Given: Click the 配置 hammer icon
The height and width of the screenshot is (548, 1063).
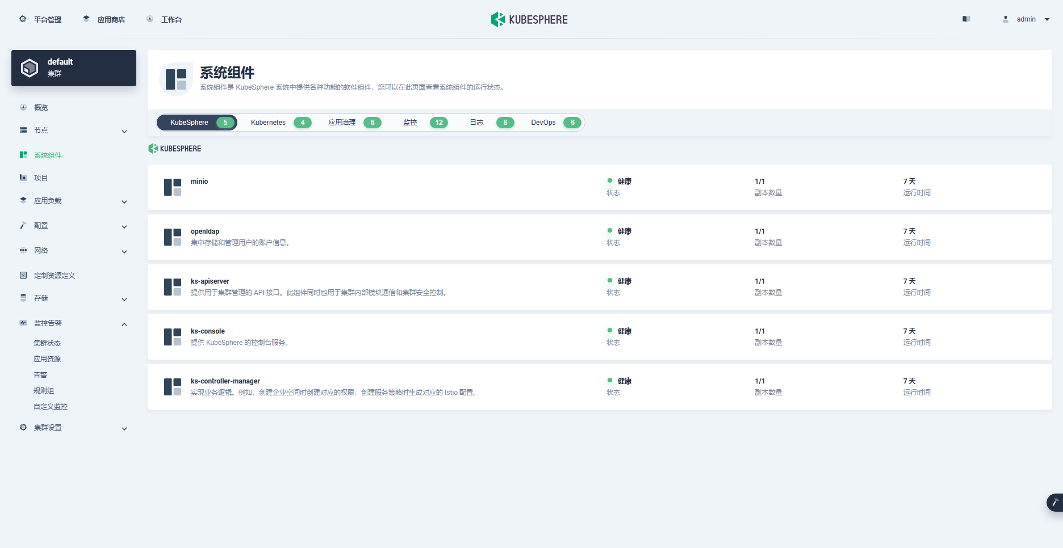Looking at the screenshot, I should [23, 225].
